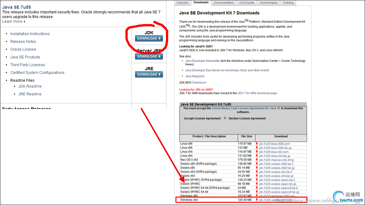This screenshot has width=365, height=205.
Task: Click the 'Mac OS X x64' product cell
Action: pos(189,160)
